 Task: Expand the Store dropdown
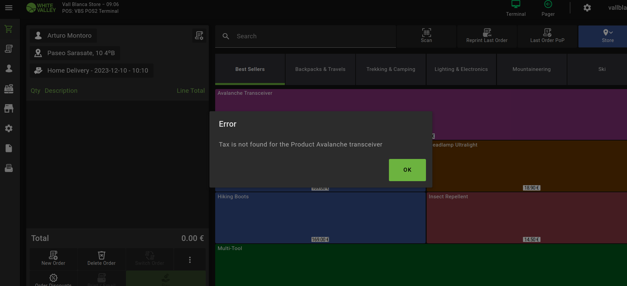pos(607,36)
